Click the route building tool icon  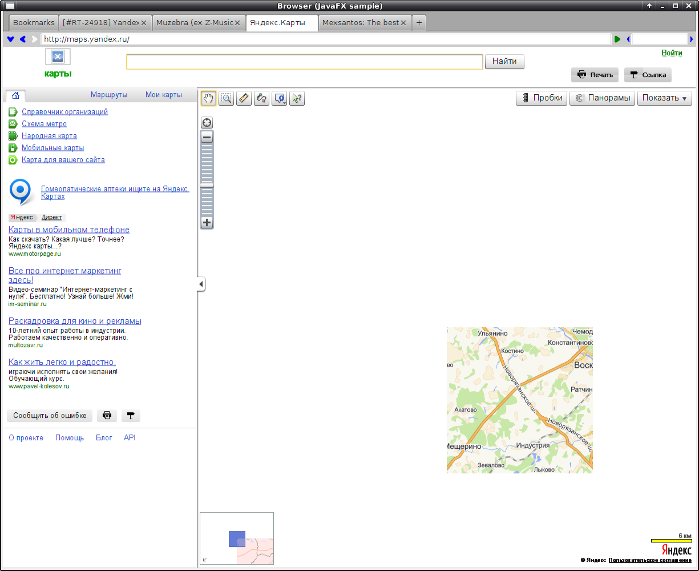point(262,98)
